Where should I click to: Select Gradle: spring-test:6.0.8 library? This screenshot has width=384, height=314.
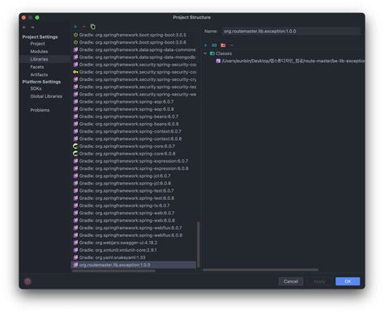134,198
